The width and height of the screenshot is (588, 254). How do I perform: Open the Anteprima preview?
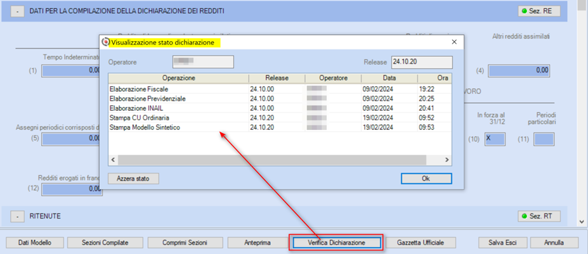pos(258,243)
